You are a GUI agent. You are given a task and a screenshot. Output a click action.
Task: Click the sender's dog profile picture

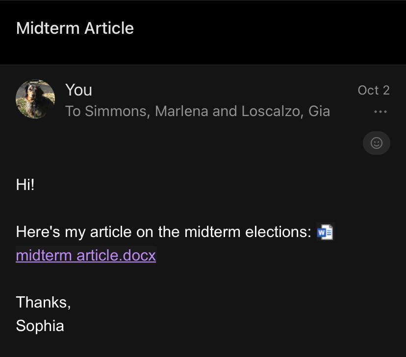[35, 99]
